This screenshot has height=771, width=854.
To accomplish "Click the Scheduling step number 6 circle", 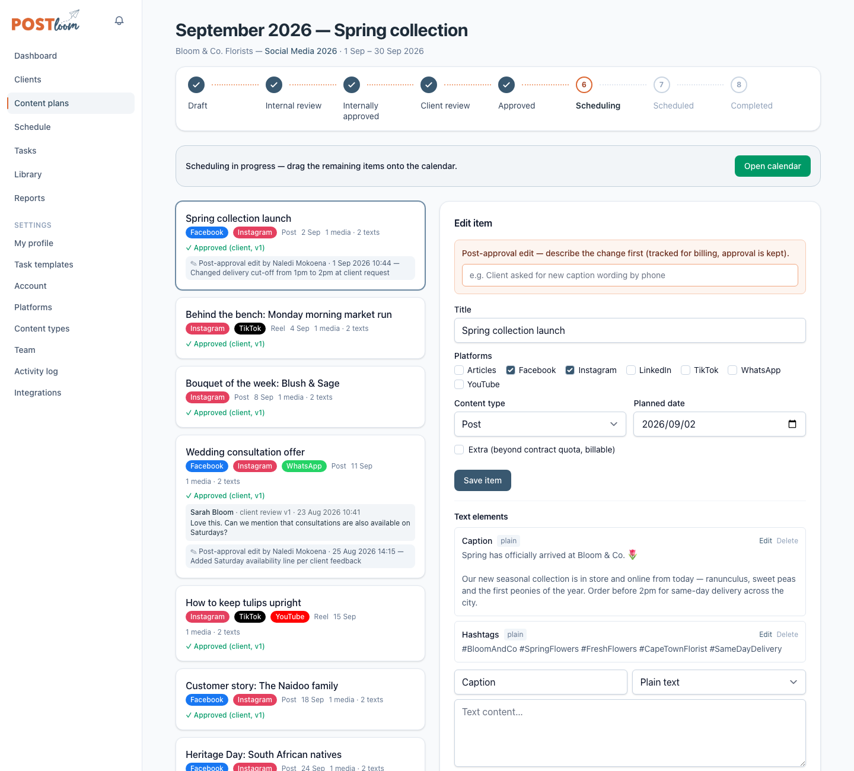I will point(584,85).
